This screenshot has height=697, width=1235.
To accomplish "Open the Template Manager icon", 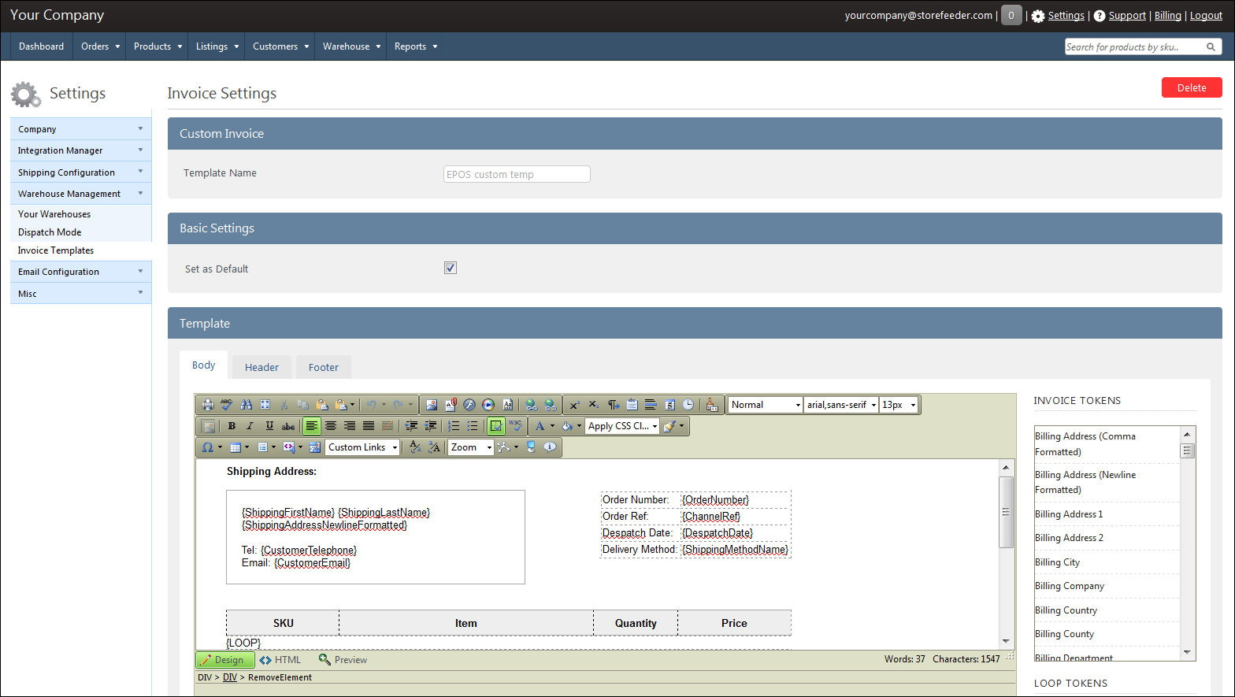I will click(x=508, y=405).
